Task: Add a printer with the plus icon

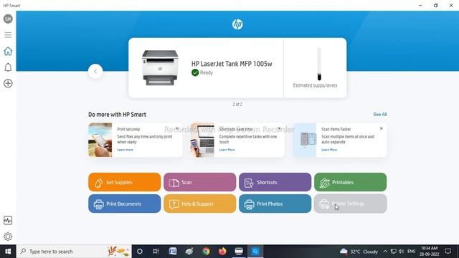Action: (8, 83)
